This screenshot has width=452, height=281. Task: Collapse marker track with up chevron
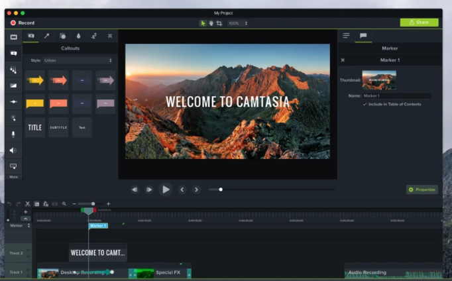click(26, 219)
